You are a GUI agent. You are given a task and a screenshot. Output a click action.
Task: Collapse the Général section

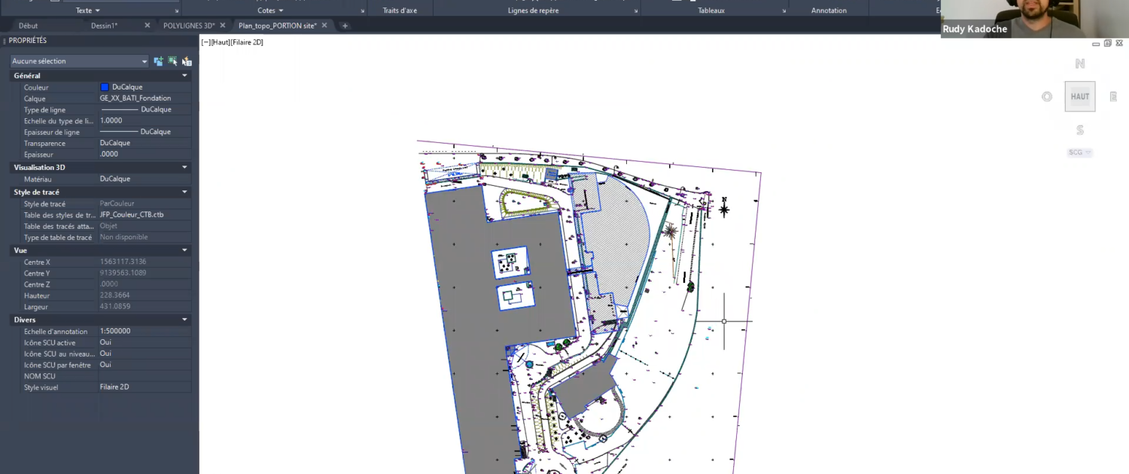point(184,75)
